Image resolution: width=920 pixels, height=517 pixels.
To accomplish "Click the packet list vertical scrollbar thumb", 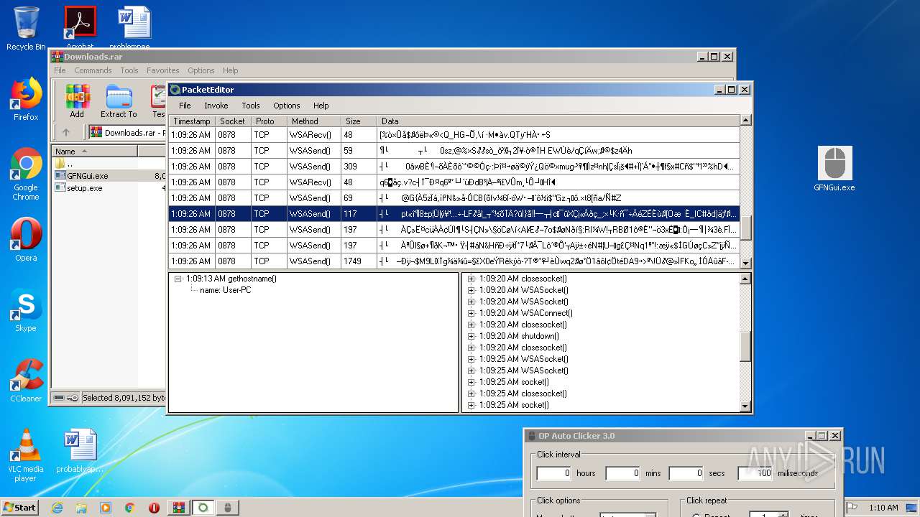I will pyautogui.click(x=745, y=228).
